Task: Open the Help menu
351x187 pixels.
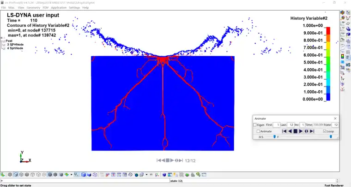Action: click(x=85, y=7)
